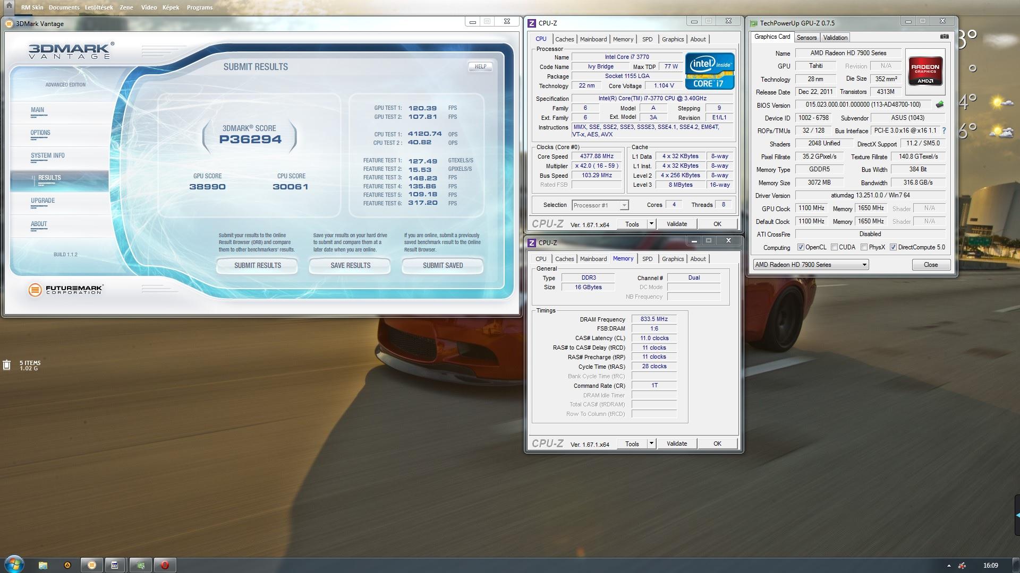Switch to the Sensors tab in GPU-Z
The image size is (1020, 573).
coord(806,37)
